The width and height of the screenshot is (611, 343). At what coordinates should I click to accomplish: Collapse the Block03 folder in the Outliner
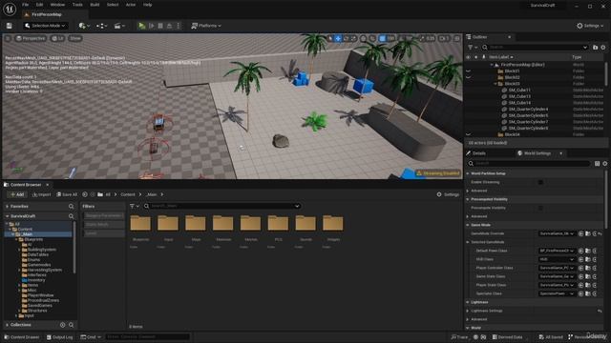click(495, 84)
